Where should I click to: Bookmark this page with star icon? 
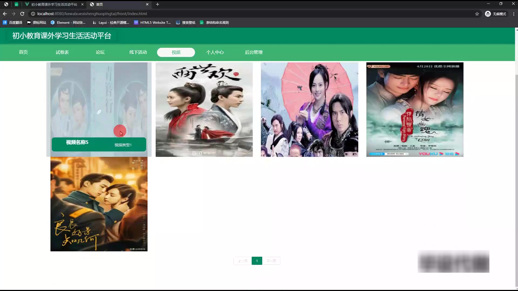coord(477,14)
